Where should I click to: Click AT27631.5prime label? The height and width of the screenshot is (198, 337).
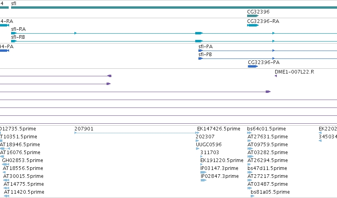tap(268, 137)
